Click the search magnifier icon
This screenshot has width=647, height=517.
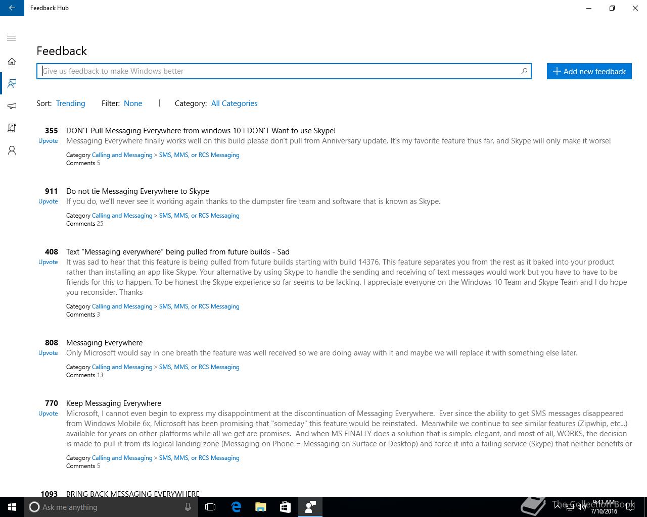(524, 71)
